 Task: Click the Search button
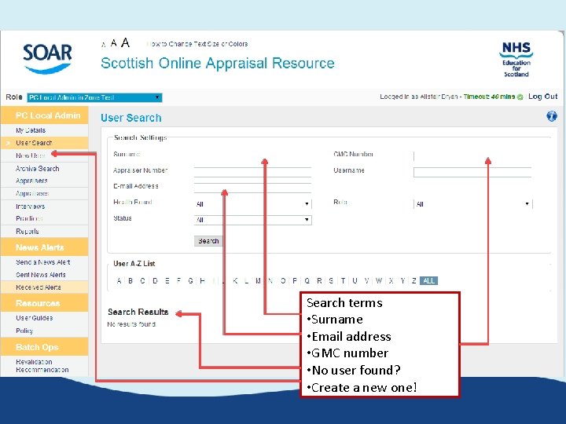tap(208, 241)
